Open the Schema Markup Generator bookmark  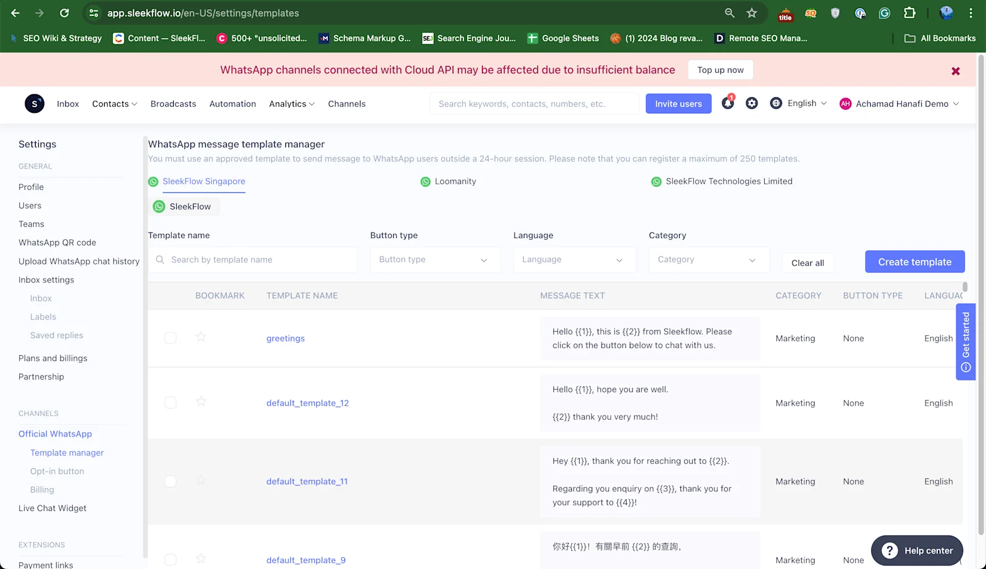365,38
